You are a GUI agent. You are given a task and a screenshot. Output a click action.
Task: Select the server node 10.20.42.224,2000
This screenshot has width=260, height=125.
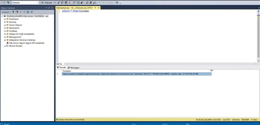27,16
